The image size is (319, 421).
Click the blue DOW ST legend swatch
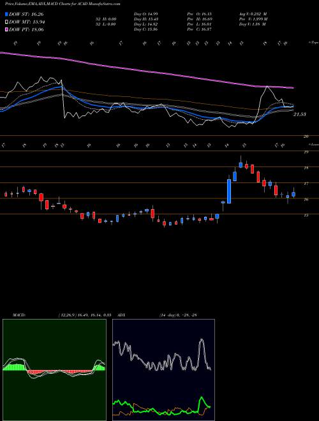(6, 14)
